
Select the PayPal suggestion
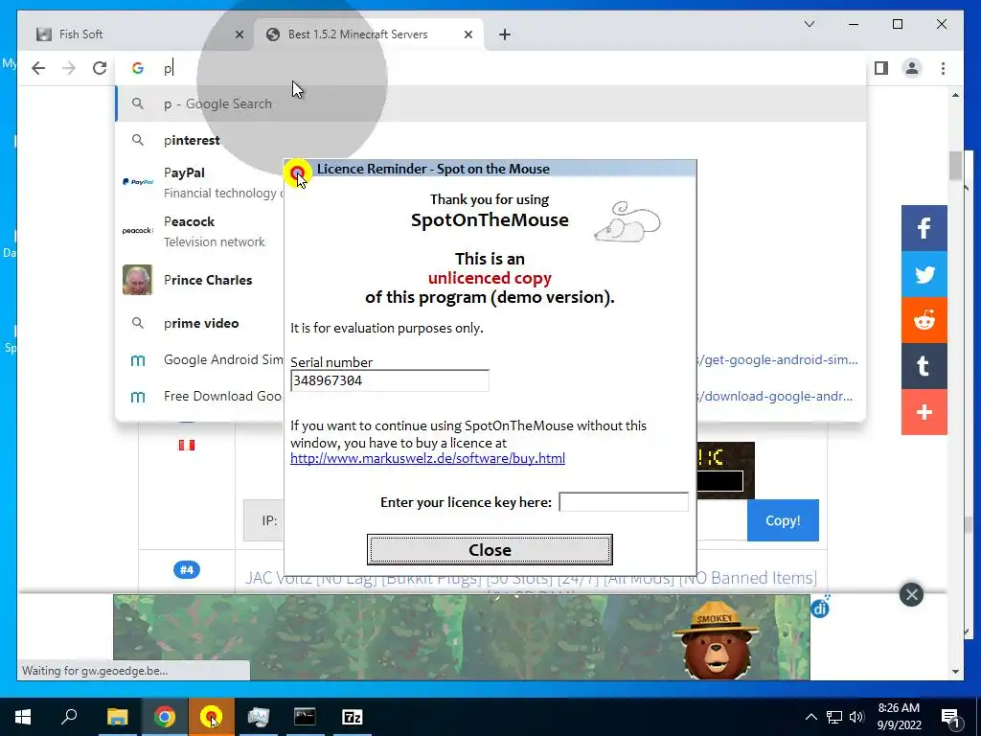[x=199, y=182]
